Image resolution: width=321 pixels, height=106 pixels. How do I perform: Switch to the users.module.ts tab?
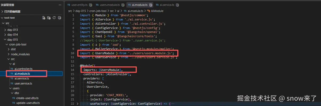(x=110, y=5)
